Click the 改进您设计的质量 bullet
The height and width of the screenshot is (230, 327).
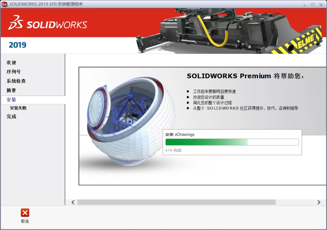click(x=209, y=97)
